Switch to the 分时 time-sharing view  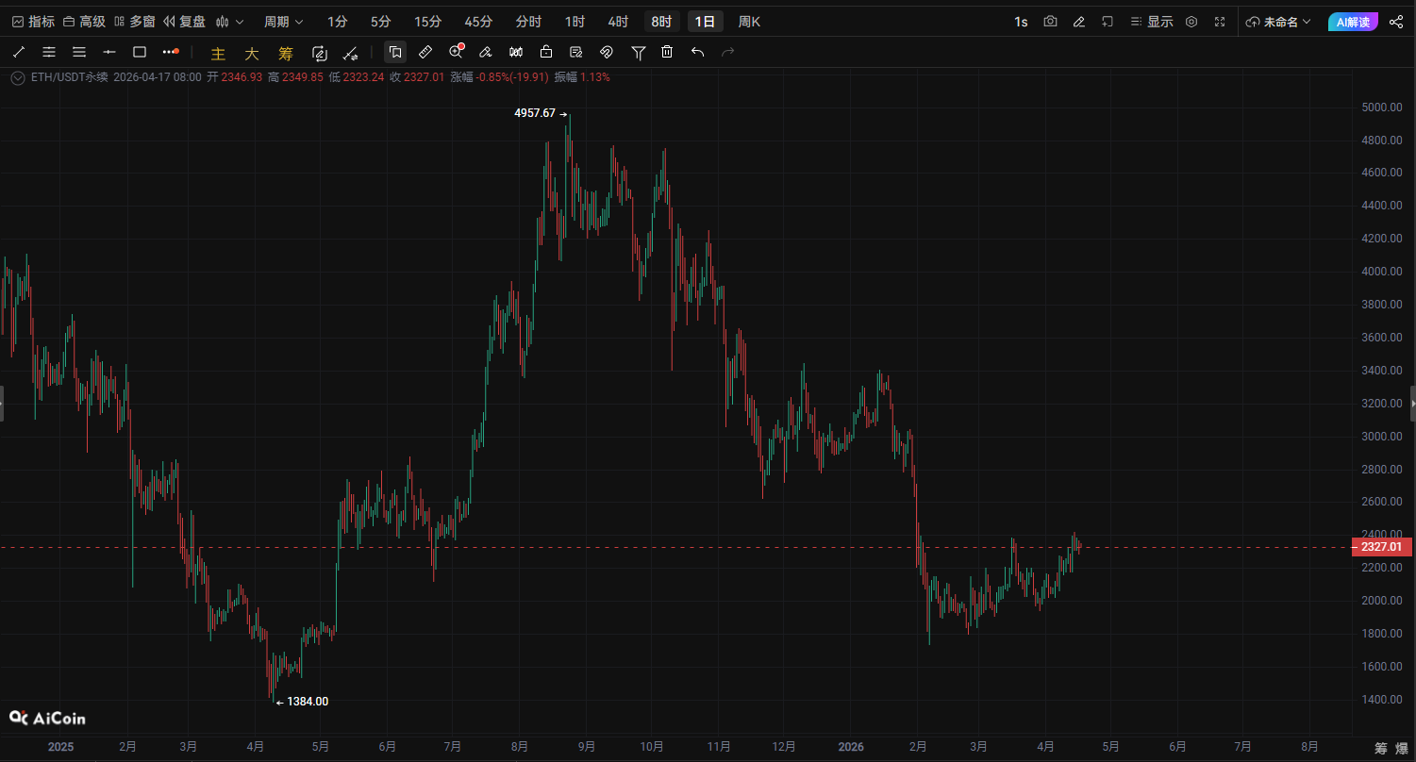pyautogui.click(x=528, y=22)
